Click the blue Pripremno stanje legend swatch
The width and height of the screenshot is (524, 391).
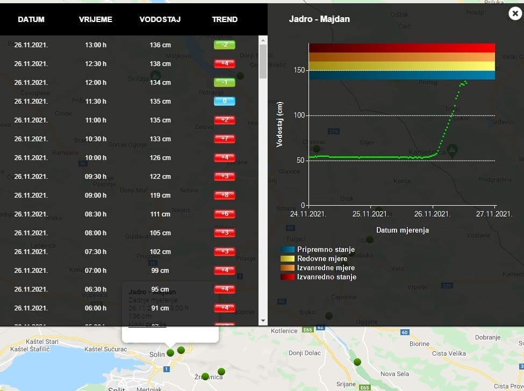click(288, 250)
